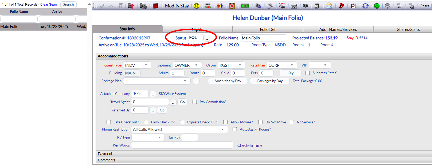Open the Shares/Splits tab
435x167 pixels.
pos(408,29)
